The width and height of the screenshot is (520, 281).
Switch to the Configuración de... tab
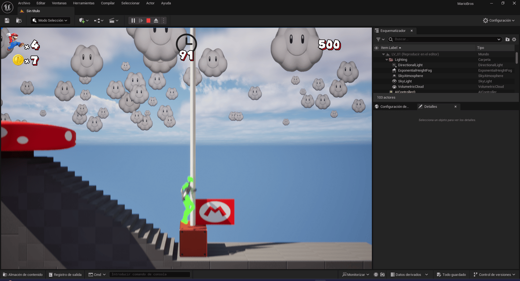[394, 107]
